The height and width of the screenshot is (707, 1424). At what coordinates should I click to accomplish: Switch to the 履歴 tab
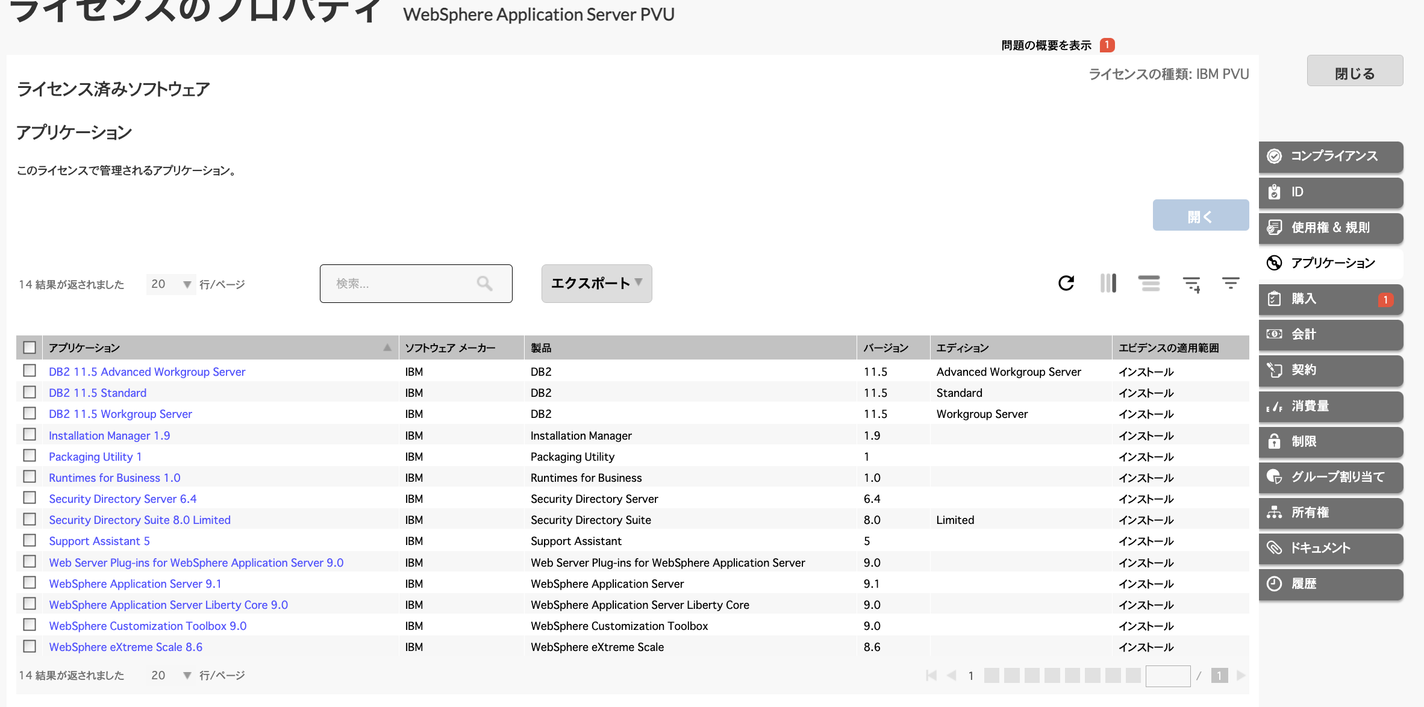pos(1331,584)
